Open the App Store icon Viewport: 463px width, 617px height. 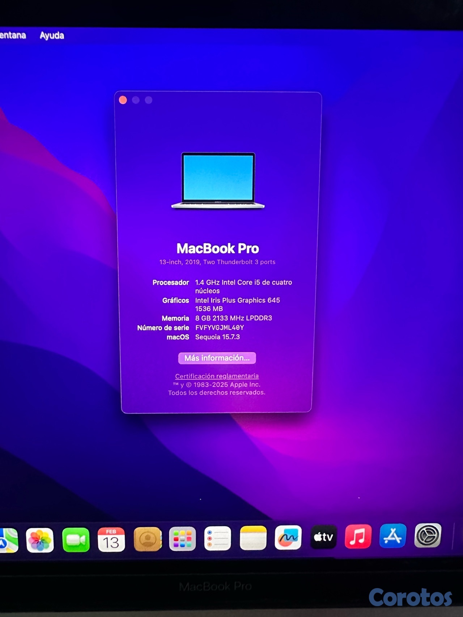click(393, 536)
